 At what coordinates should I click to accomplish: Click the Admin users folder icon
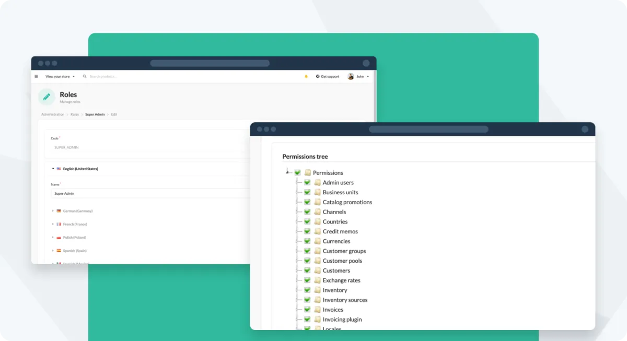[317, 183]
